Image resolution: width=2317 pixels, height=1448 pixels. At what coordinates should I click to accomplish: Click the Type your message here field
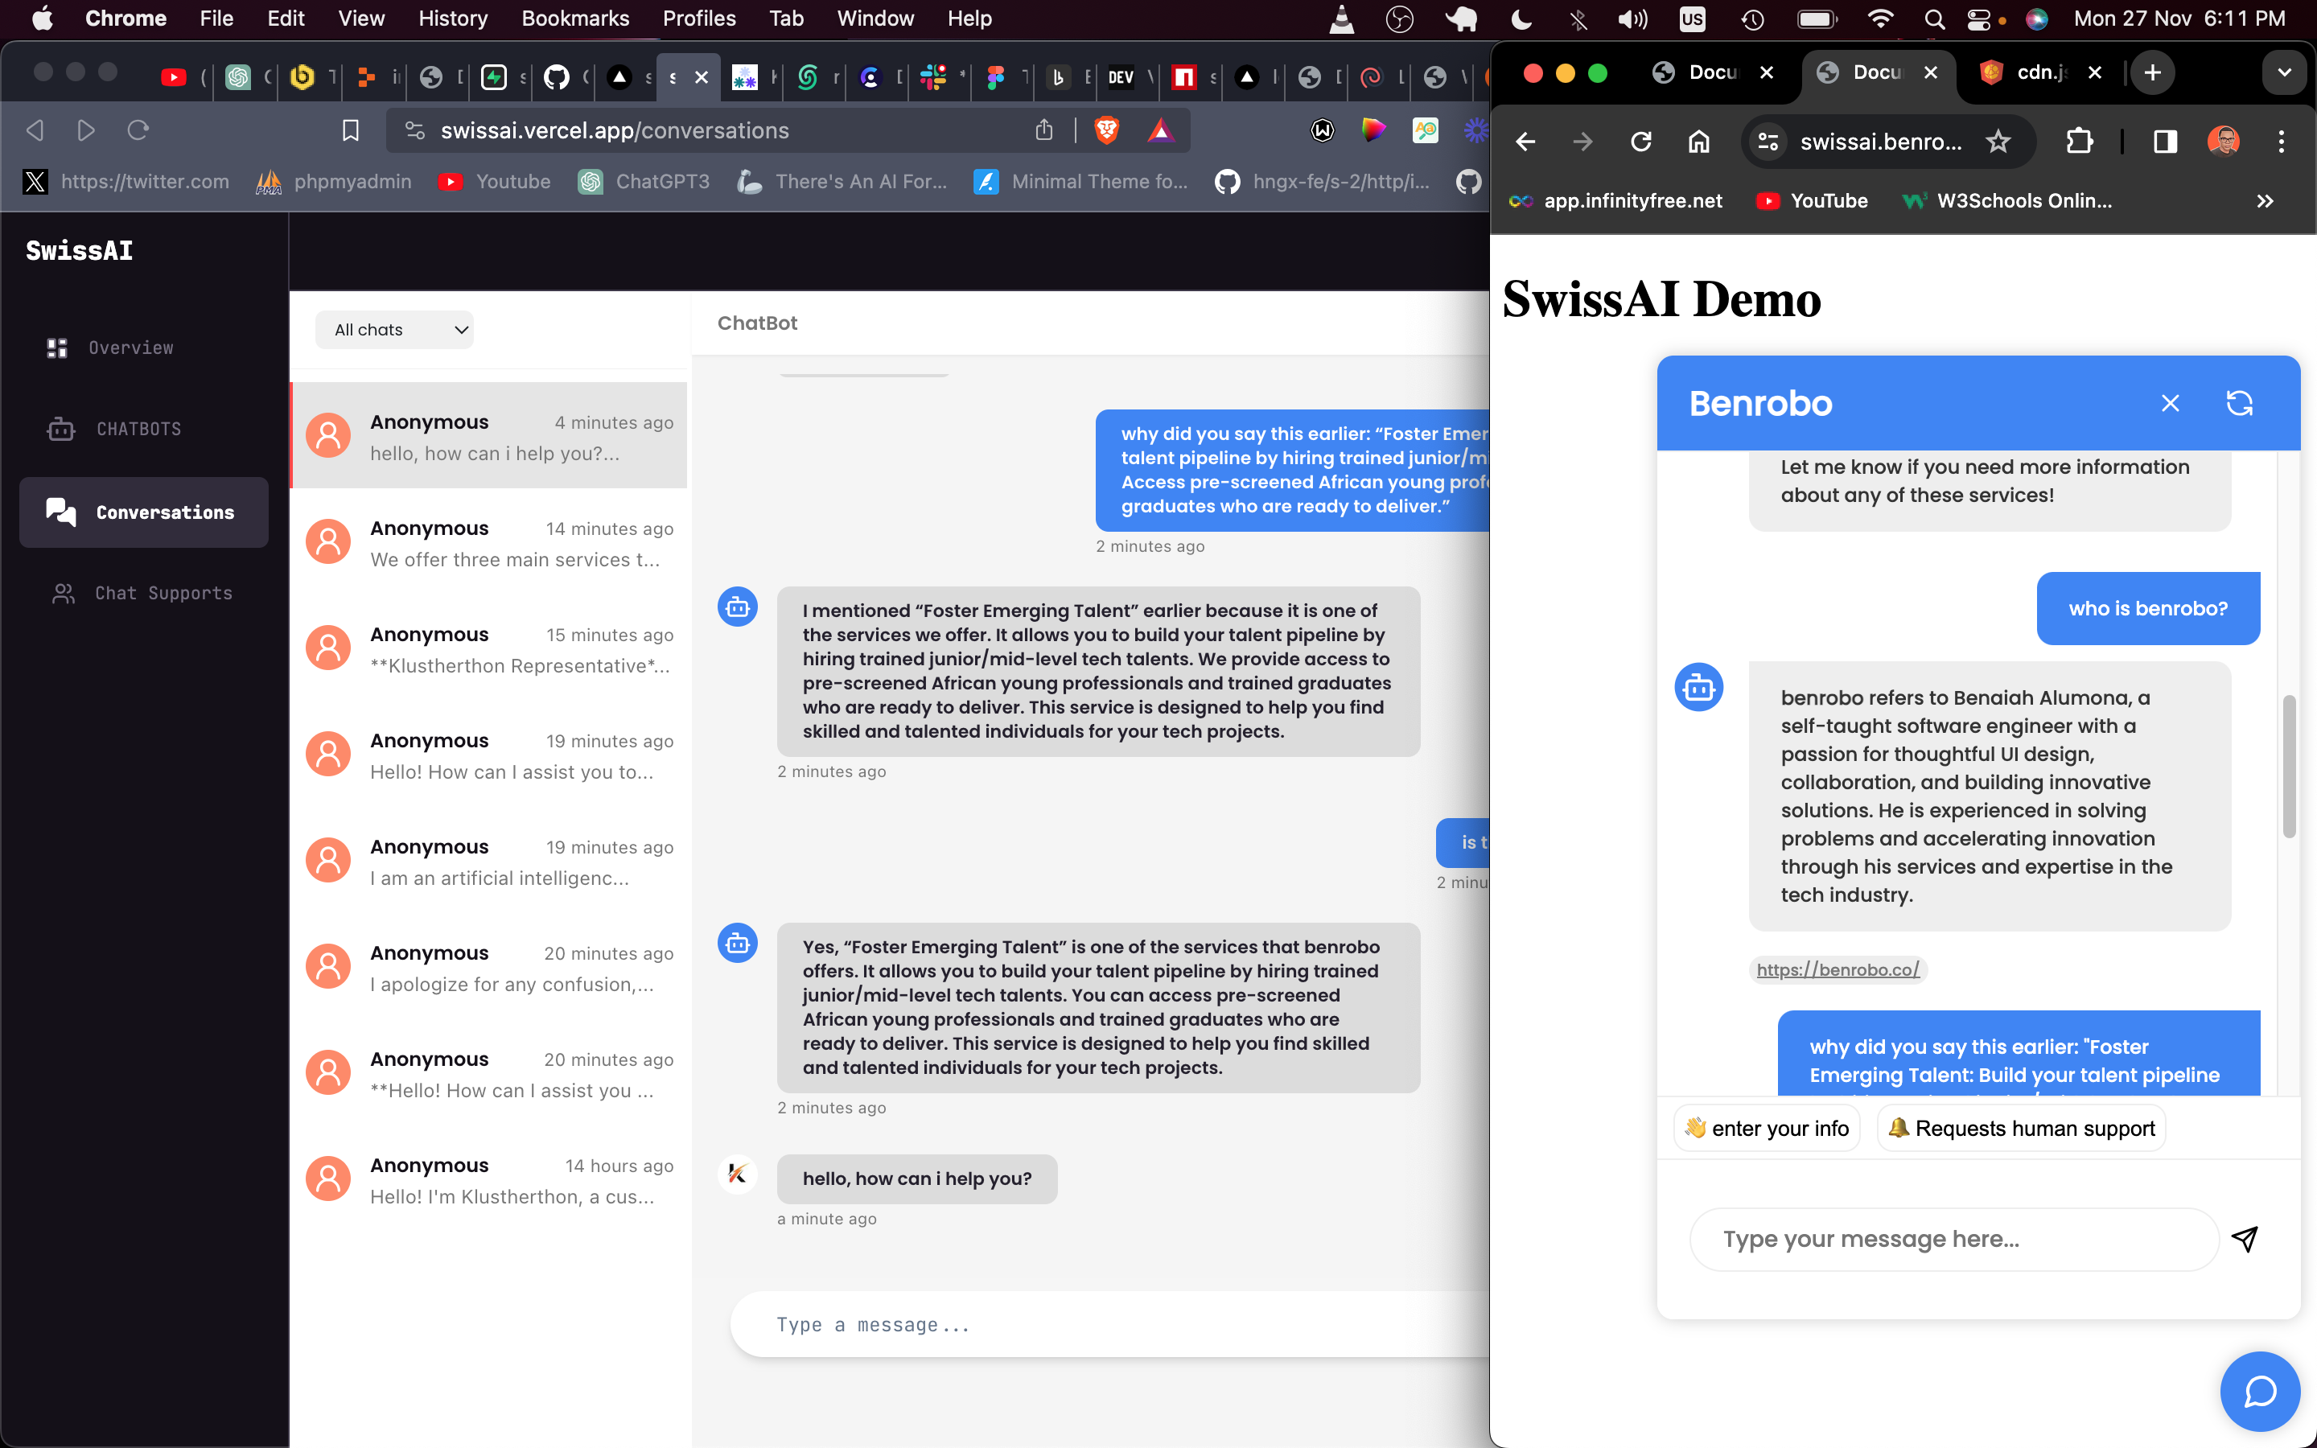coord(1953,1238)
